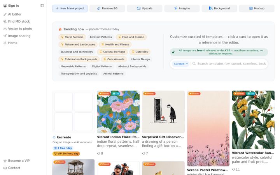Viewport: 280px width, 175px height.
Task: Open the Vibrant Watercolor Banana thumbnail
Action: coord(253,120)
